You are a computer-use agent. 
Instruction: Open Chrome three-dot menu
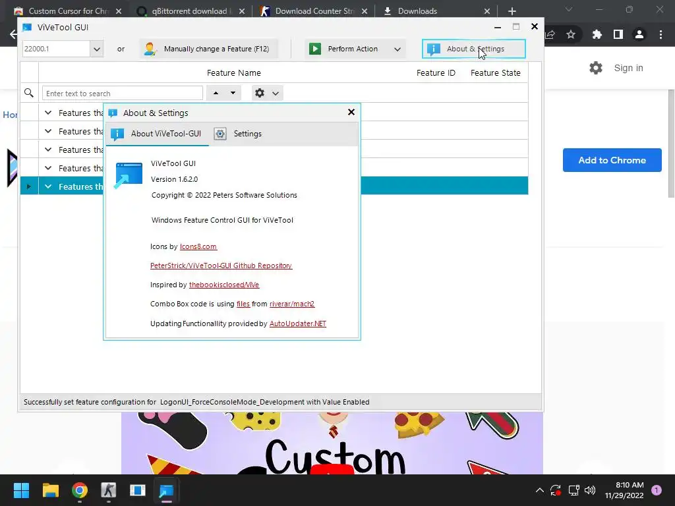pyautogui.click(x=660, y=34)
